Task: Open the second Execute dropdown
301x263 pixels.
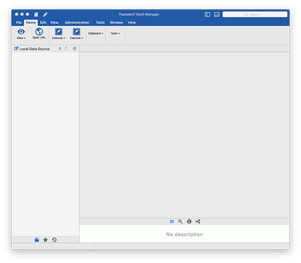Action: click(76, 34)
